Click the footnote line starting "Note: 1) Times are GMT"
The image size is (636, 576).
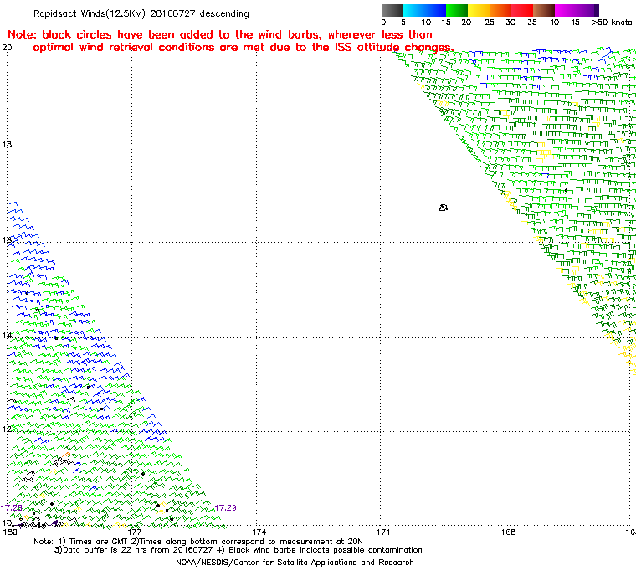198,542
